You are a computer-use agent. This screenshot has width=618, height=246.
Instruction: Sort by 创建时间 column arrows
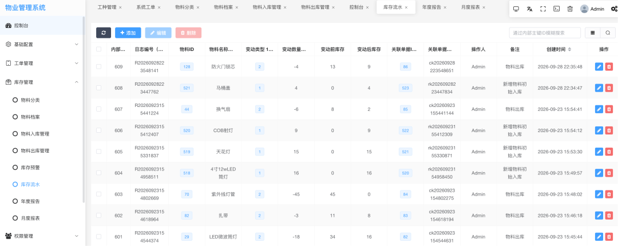pos(569,49)
